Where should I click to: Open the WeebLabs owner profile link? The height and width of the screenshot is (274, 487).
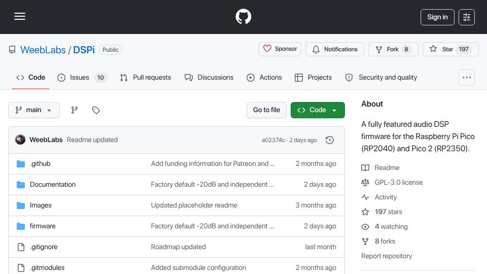pos(43,50)
